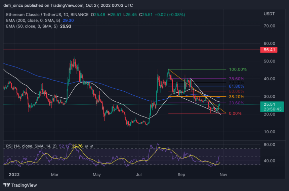Click the Jul label on time axis
Viewport: 289px width, 191px height.
point(138,175)
